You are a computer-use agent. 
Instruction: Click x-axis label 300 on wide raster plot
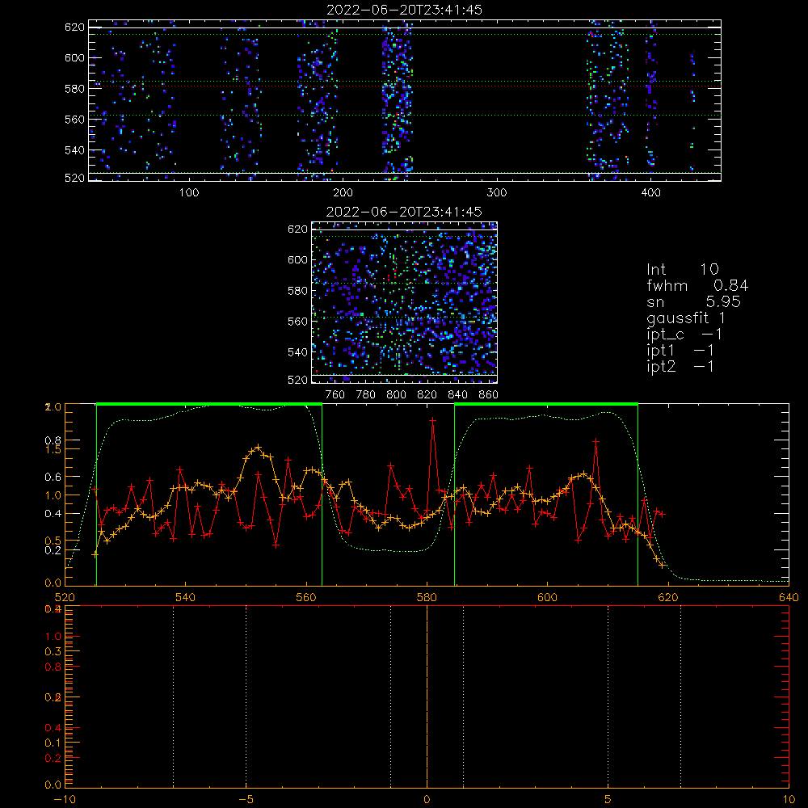click(x=497, y=193)
